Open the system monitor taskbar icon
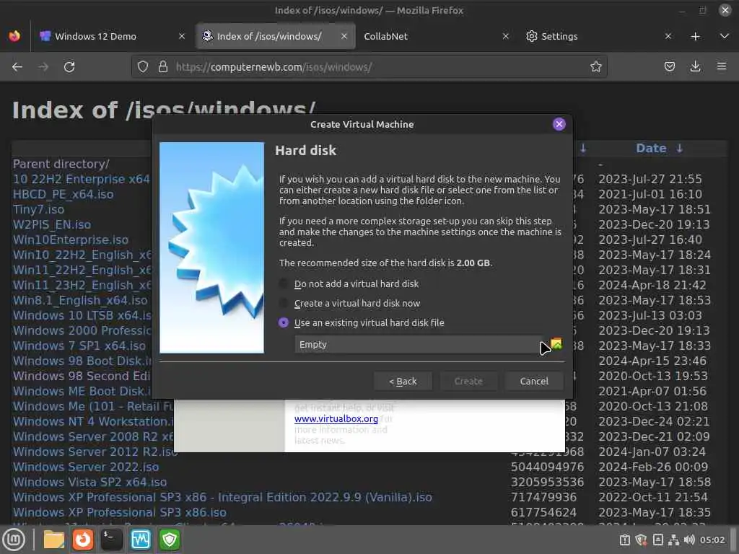This screenshot has height=554, width=739. point(141,540)
